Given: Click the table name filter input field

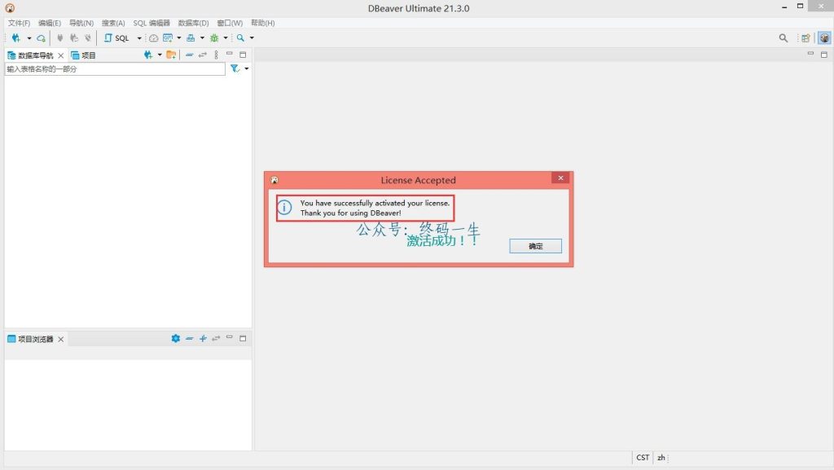Looking at the screenshot, I should pos(115,69).
